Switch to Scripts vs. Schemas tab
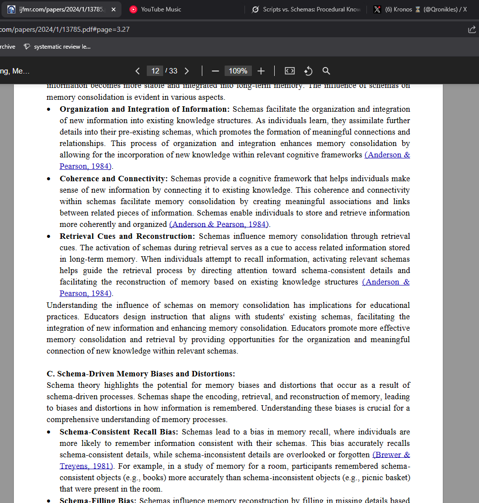479x503 pixels. [306, 9]
